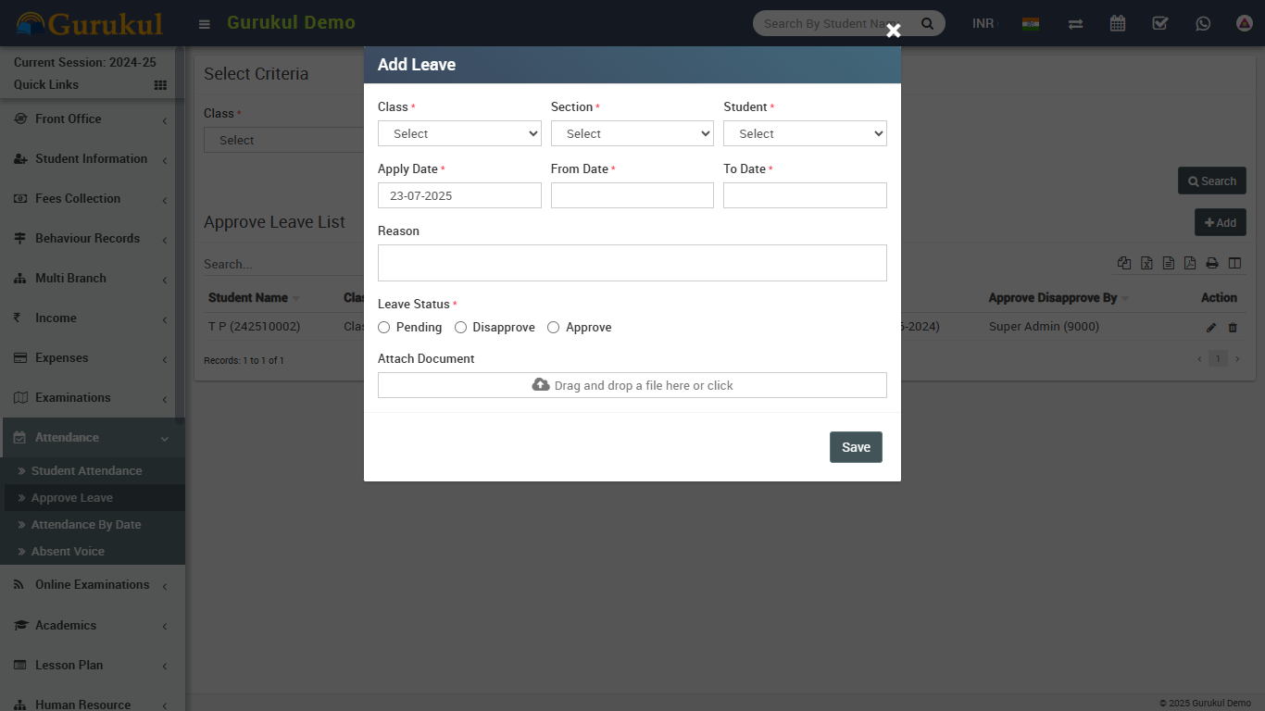Select the Disapprove leave status
Screen dimensions: 1265x711
461,328
